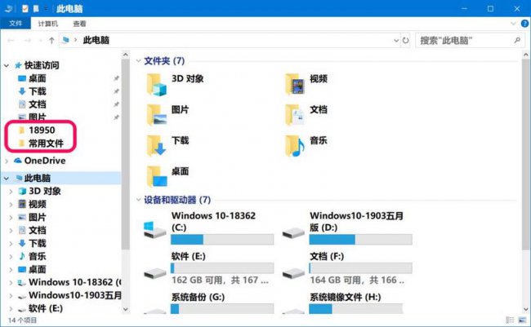Expand the ribbon with the chevron near help
This screenshot has width=531, height=327.
513,24
